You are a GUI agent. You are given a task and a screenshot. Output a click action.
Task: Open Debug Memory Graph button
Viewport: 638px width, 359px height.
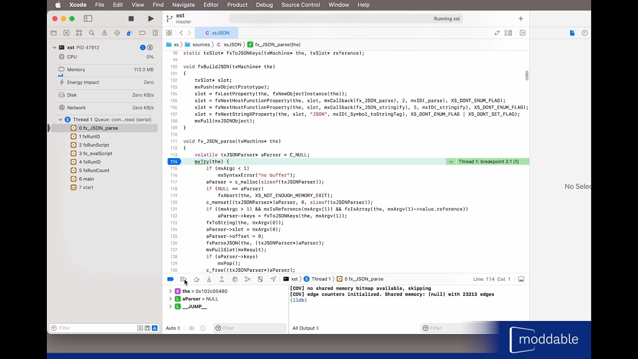point(247,279)
